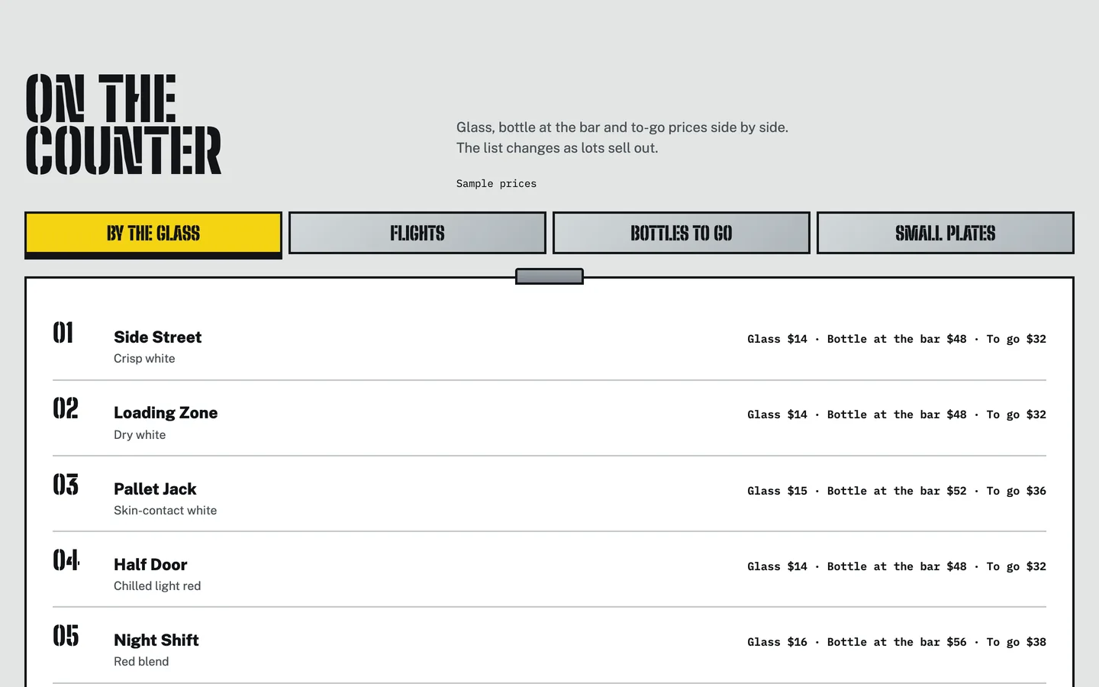The height and width of the screenshot is (687, 1099).
Task: Click Pallet Jack's Glass $15 price line
Action: [897, 491]
